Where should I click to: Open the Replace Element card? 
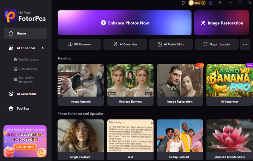[x=130, y=85]
